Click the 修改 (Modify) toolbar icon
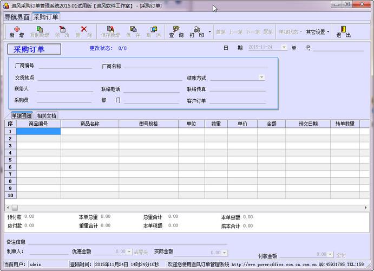 [x=62, y=32]
